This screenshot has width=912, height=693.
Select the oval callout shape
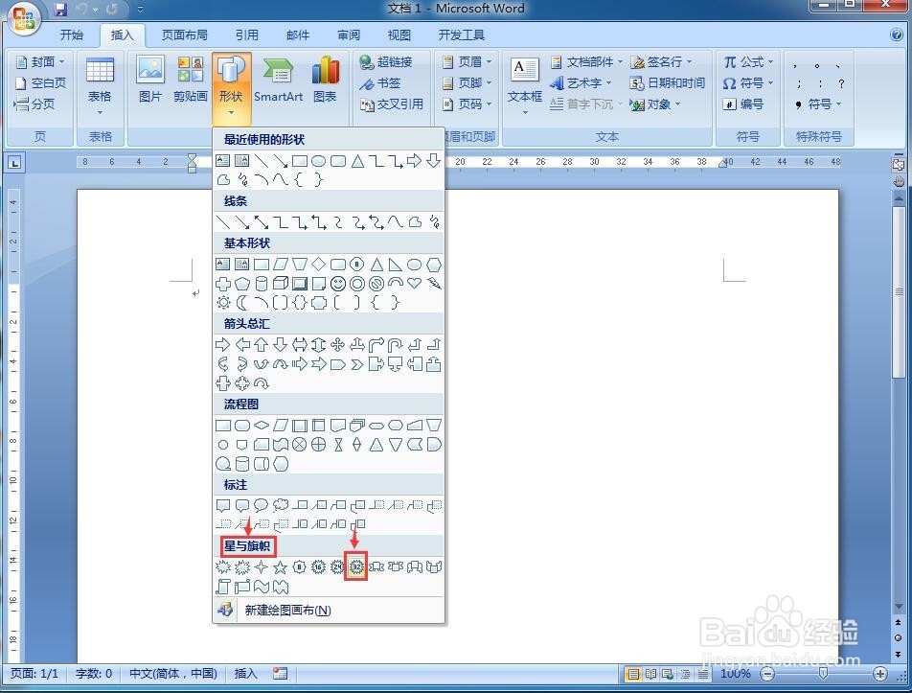[262, 505]
